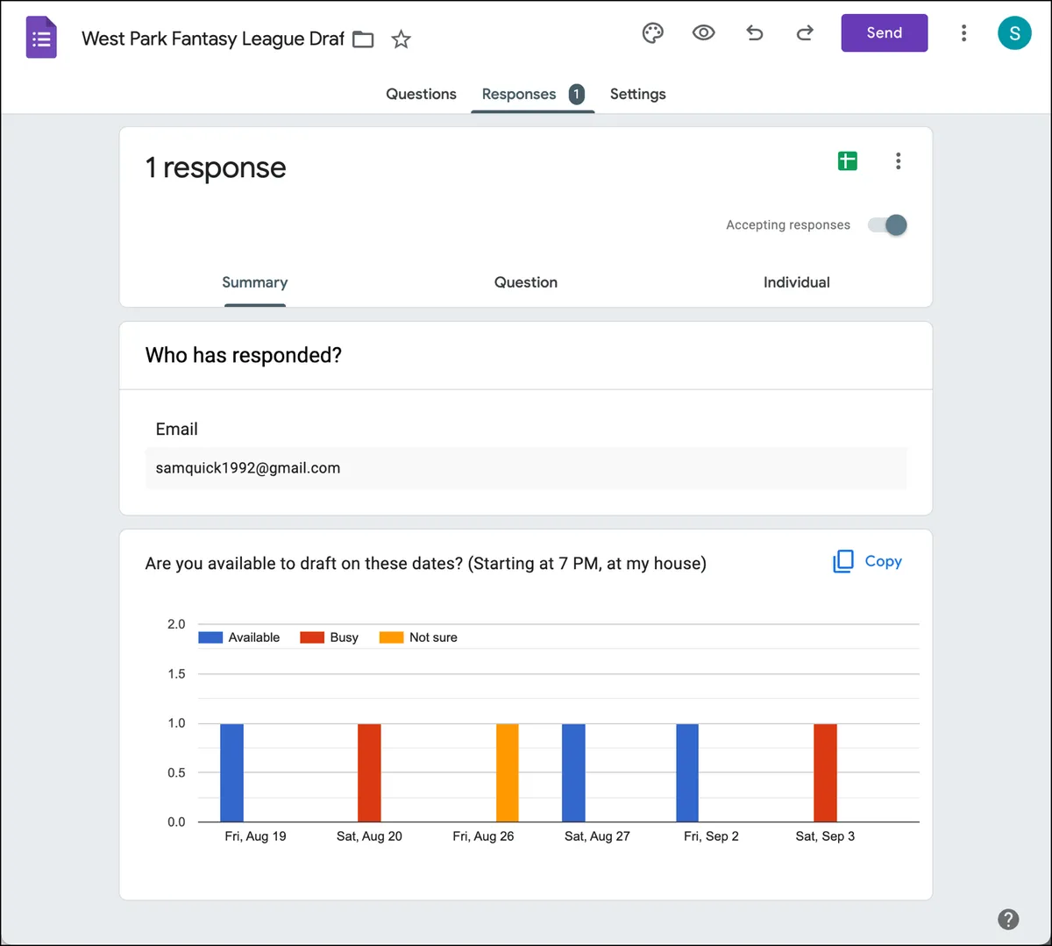Create spreadsheet with green Sheets icon
The image size is (1052, 946).
coord(847,160)
